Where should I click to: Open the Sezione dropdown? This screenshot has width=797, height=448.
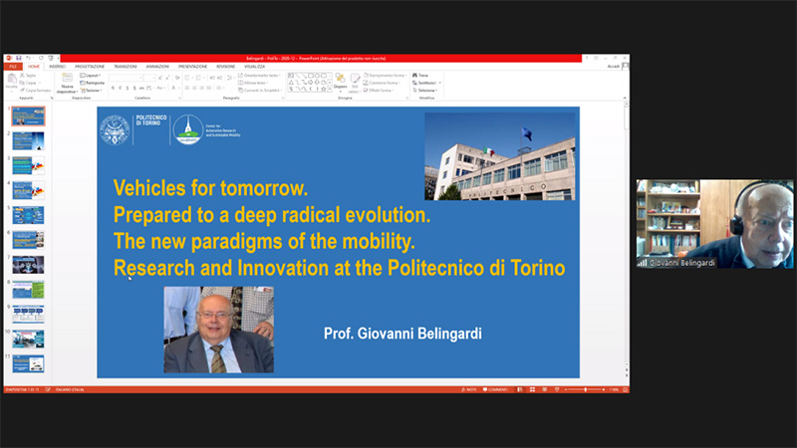[91, 91]
